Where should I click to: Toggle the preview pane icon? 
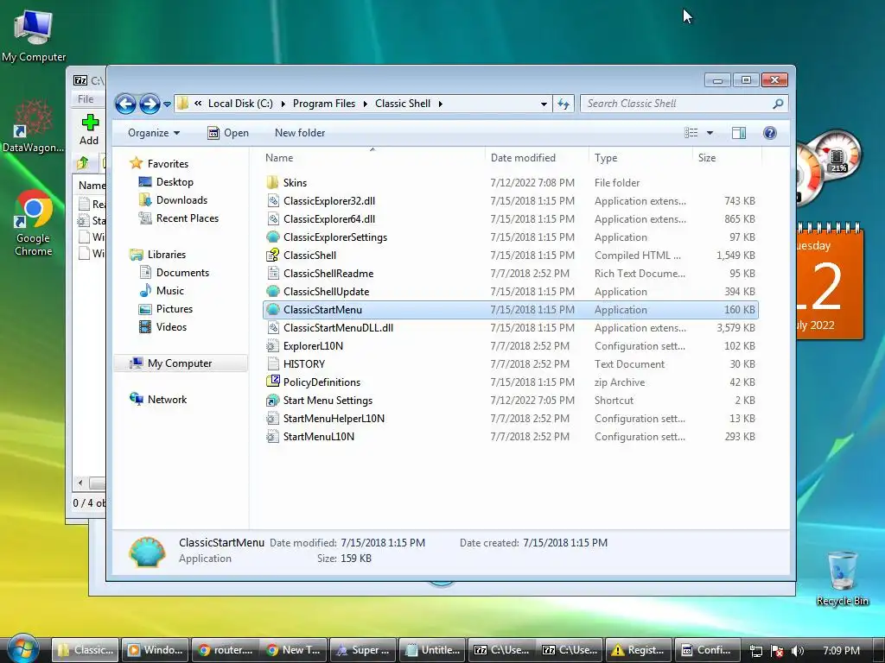pos(739,133)
